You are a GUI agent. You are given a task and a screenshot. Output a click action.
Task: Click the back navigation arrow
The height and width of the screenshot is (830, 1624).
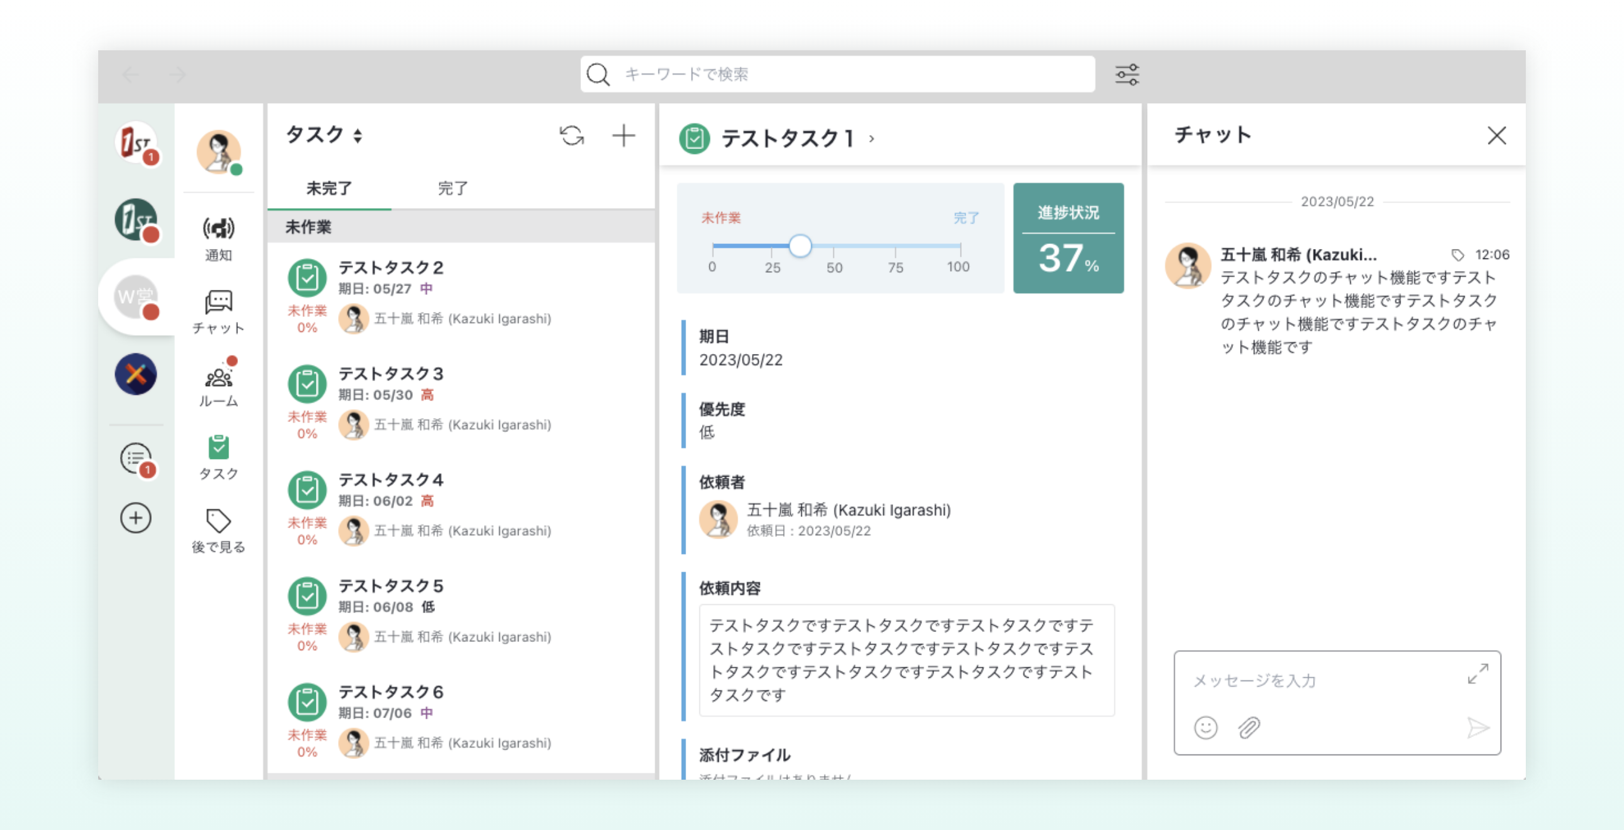(x=130, y=75)
